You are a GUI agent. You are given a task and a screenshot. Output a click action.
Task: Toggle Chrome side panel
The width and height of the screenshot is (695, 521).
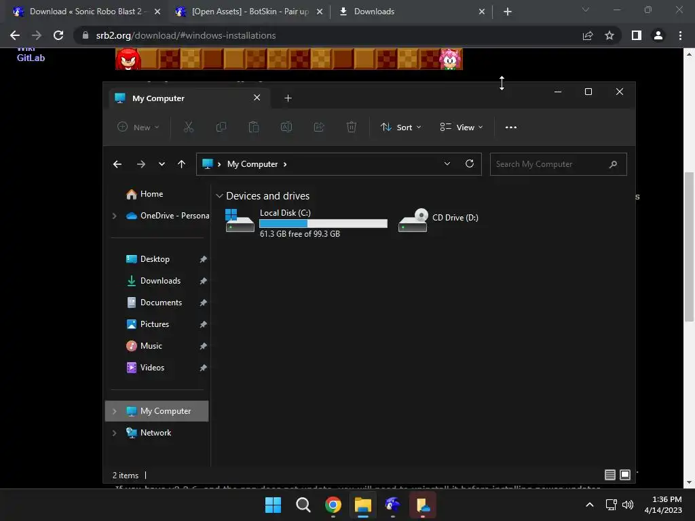tap(637, 35)
